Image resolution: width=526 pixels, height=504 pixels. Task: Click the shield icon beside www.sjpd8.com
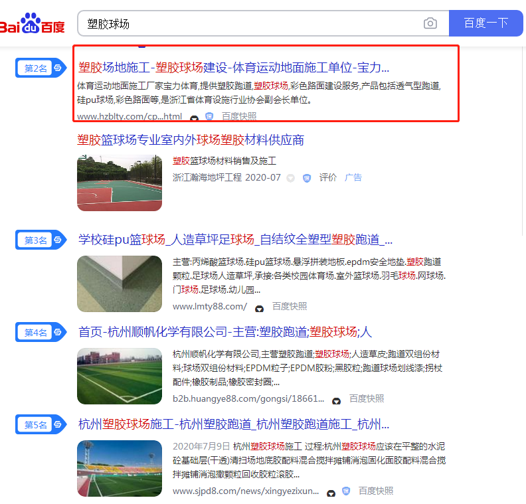(346, 491)
